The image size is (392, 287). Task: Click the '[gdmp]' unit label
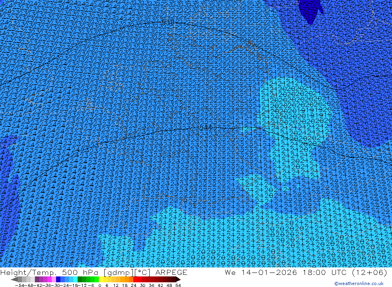click(119, 273)
